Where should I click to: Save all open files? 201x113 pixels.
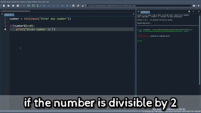[x=18, y=6]
